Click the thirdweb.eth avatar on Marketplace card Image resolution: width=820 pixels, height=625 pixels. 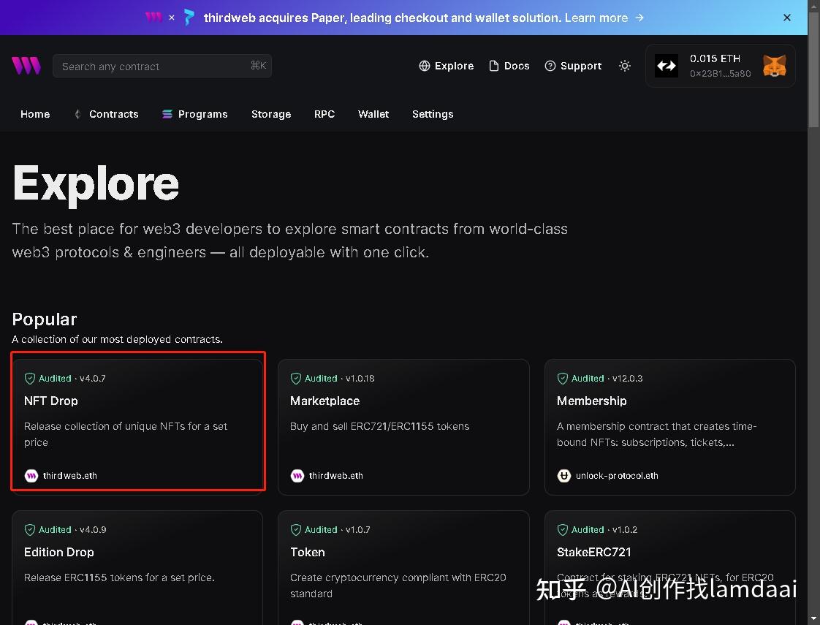(x=297, y=475)
